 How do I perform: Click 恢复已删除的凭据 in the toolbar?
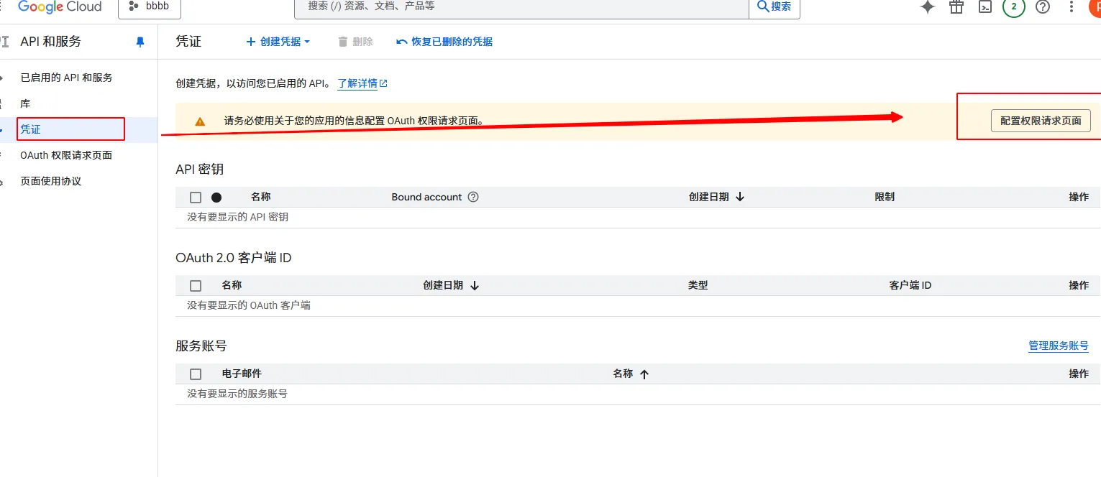(444, 42)
